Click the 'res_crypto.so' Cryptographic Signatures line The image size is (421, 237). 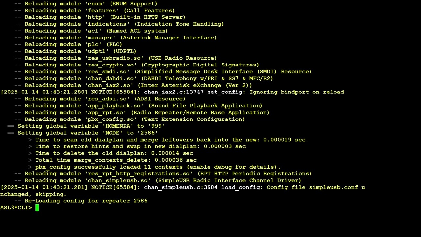(x=136, y=65)
